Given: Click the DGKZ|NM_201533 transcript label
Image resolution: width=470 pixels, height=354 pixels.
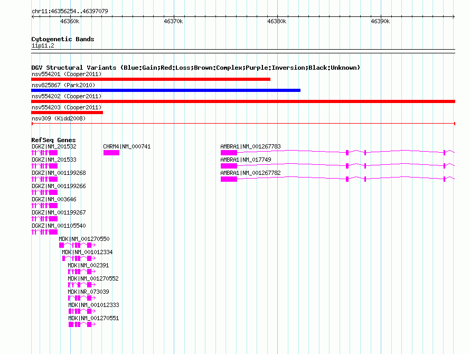Looking at the screenshot, I should point(54,160).
